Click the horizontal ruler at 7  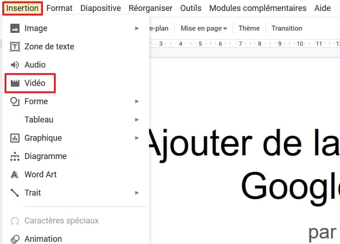coord(240,43)
